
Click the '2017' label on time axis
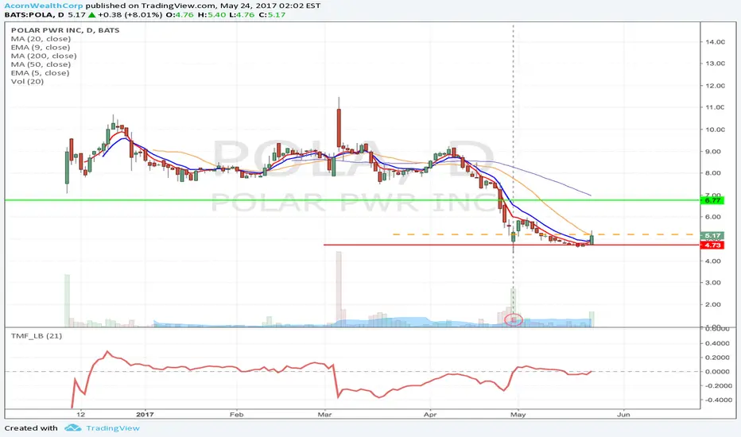pyautogui.click(x=145, y=414)
